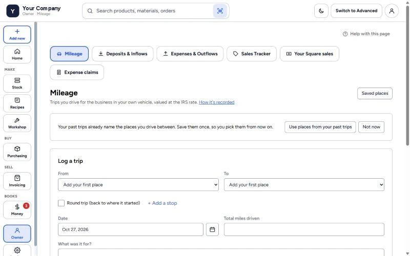The image size is (410, 256).
Task: Open the Stock sidebar icon
Action: 17,83
